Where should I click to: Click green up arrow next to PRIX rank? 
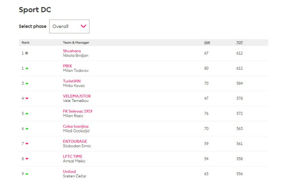coord(27,68)
